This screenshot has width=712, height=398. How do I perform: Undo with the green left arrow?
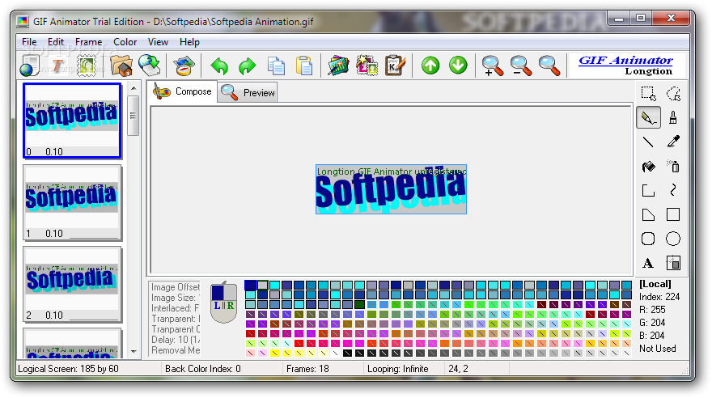click(x=220, y=66)
